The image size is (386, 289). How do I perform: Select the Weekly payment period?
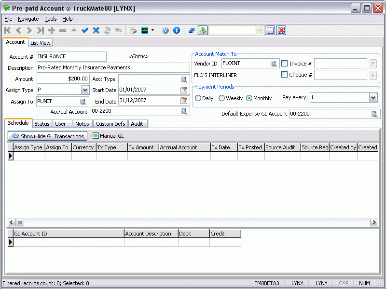(222, 98)
